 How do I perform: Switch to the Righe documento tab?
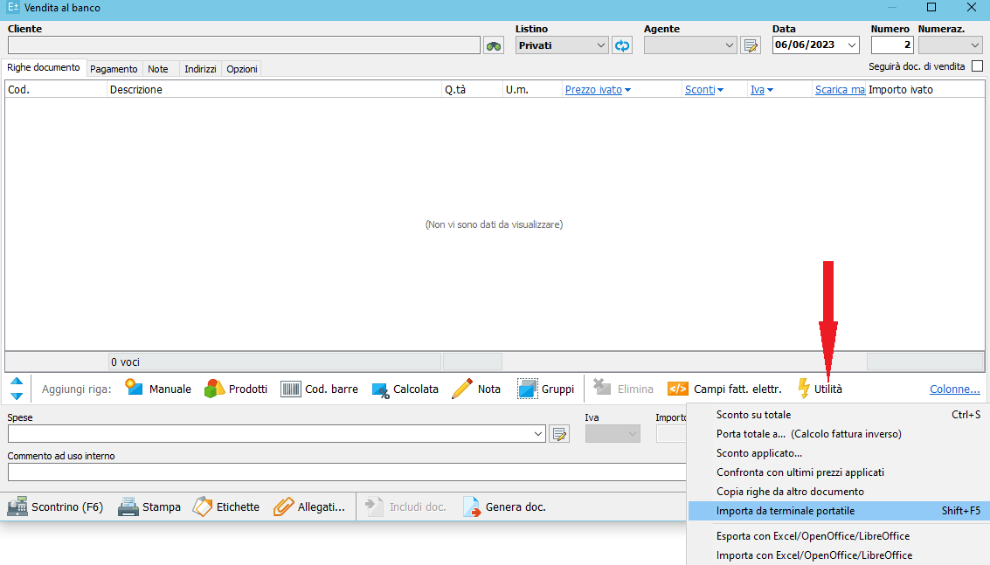pos(44,67)
